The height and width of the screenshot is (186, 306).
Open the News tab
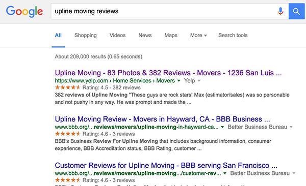click(145, 36)
